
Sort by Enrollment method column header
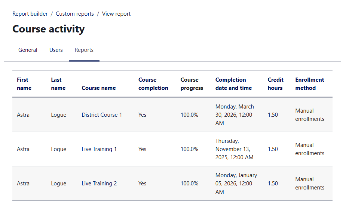tap(310, 84)
